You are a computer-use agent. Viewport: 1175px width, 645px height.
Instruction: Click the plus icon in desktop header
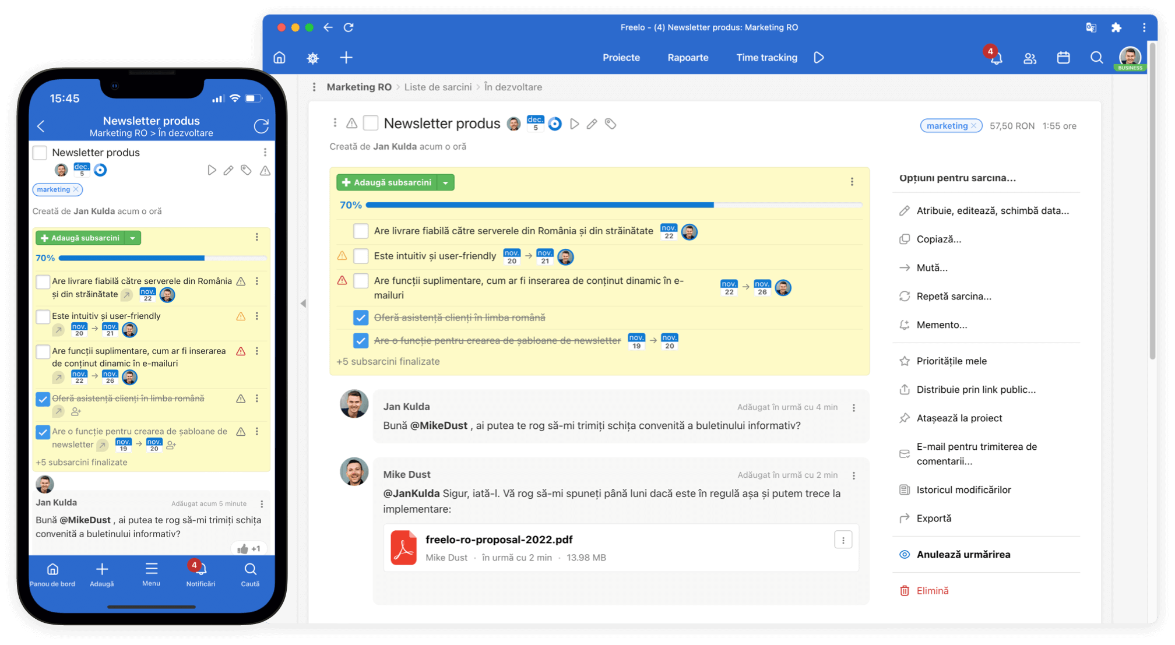click(x=346, y=58)
